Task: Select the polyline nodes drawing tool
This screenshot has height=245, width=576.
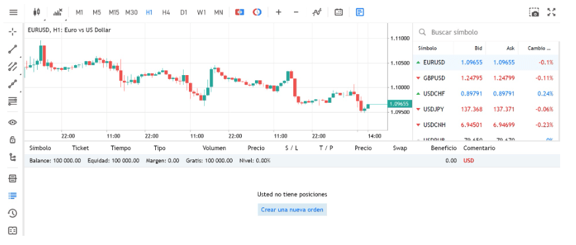Action: (13, 84)
